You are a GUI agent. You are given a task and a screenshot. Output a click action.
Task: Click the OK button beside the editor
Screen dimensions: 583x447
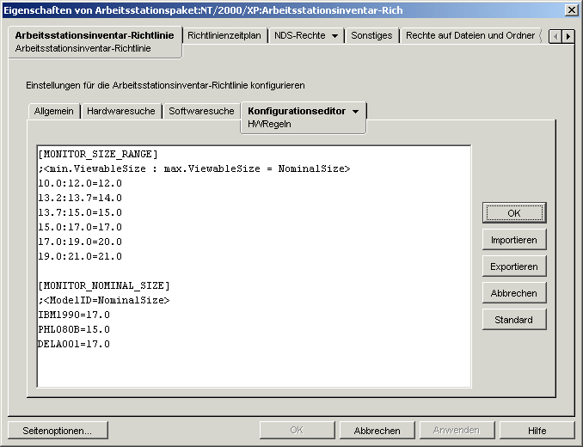(x=514, y=213)
